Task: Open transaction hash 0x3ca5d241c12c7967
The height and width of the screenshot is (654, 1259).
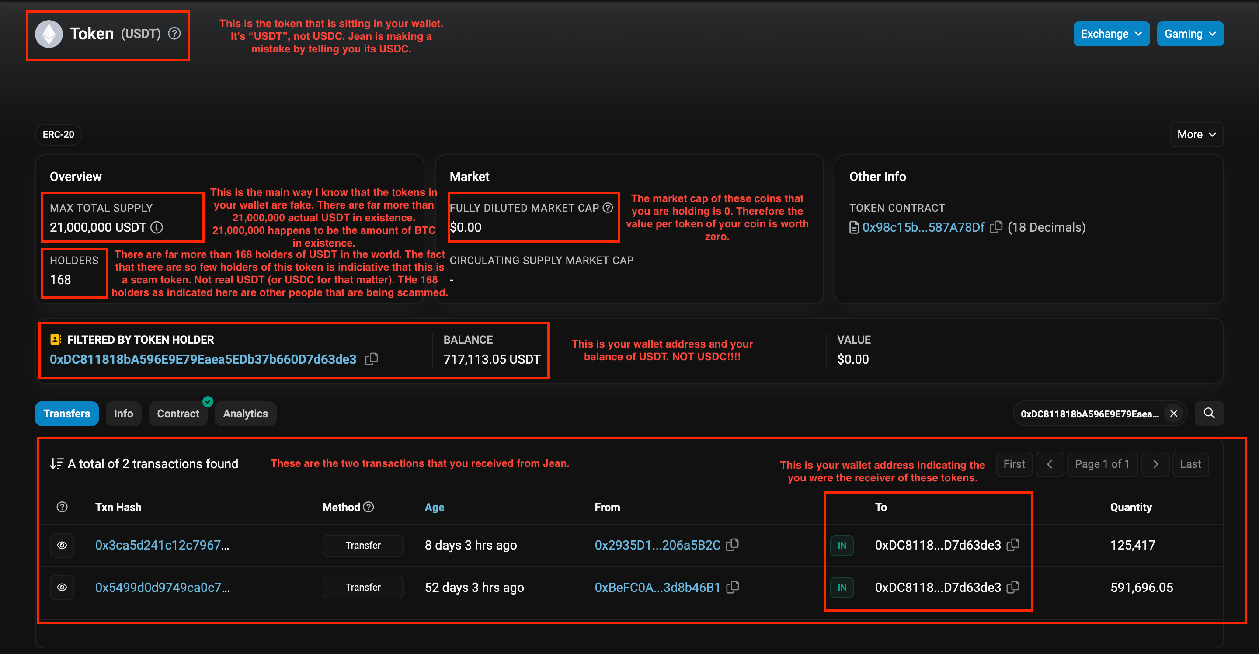Action: coord(162,545)
